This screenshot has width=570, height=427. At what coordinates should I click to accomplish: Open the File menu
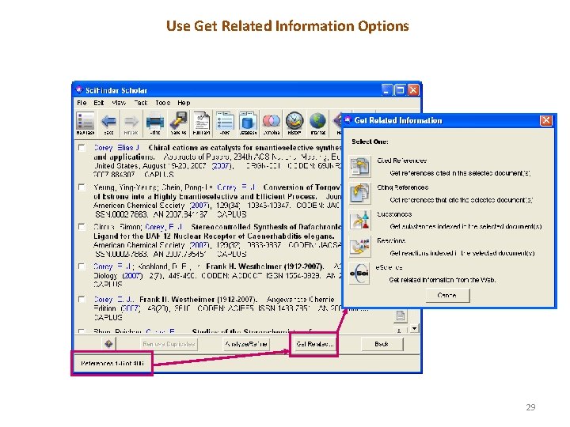pos(82,103)
